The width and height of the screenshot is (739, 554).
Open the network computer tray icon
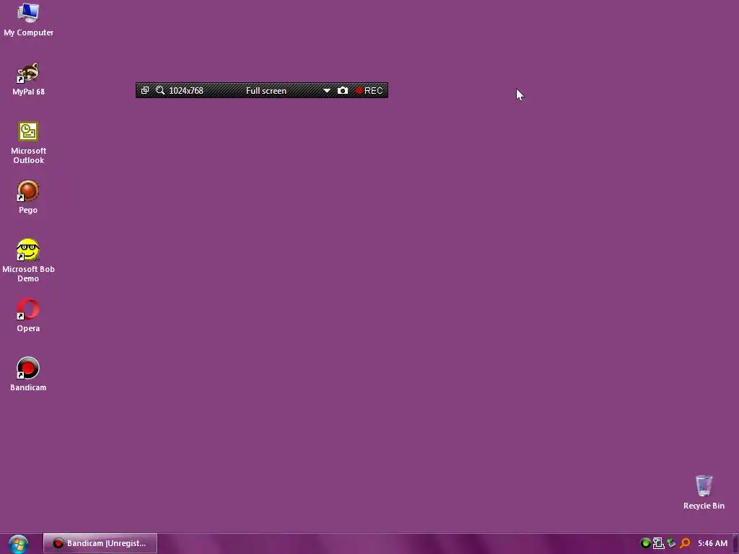[659, 543]
